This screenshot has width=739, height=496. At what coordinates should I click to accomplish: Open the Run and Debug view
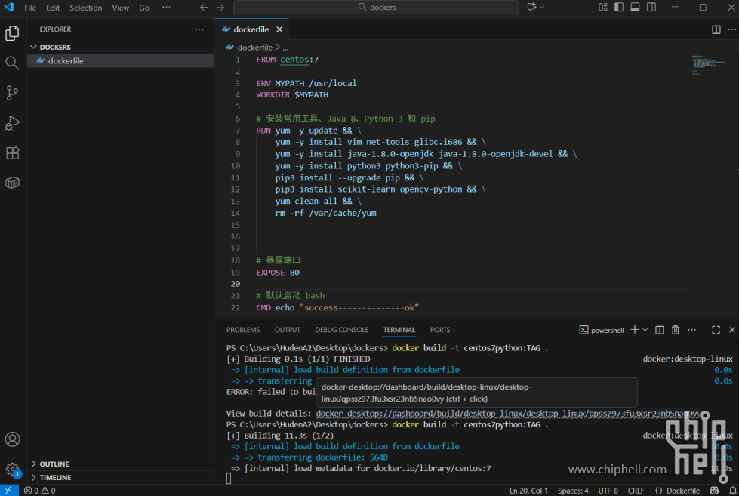(x=12, y=123)
